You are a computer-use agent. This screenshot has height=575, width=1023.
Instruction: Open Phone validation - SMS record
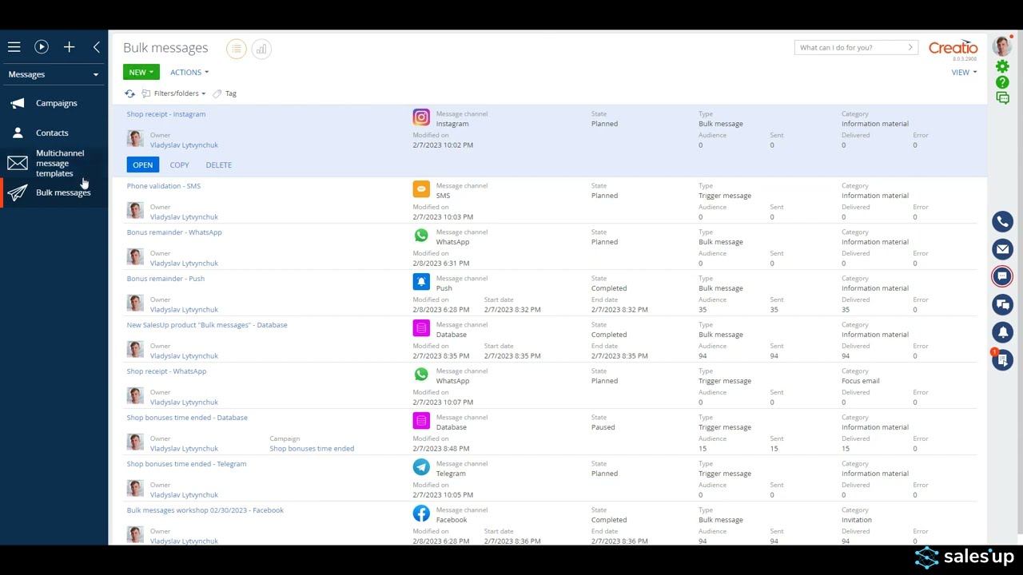tap(164, 186)
